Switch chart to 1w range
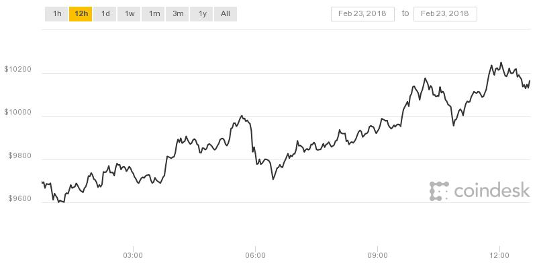This screenshot has width=537, height=268. click(129, 14)
